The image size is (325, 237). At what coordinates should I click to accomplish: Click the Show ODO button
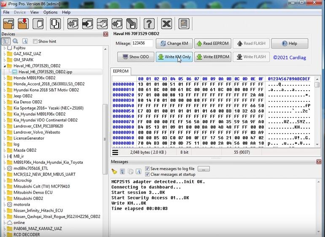click(136, 57)
